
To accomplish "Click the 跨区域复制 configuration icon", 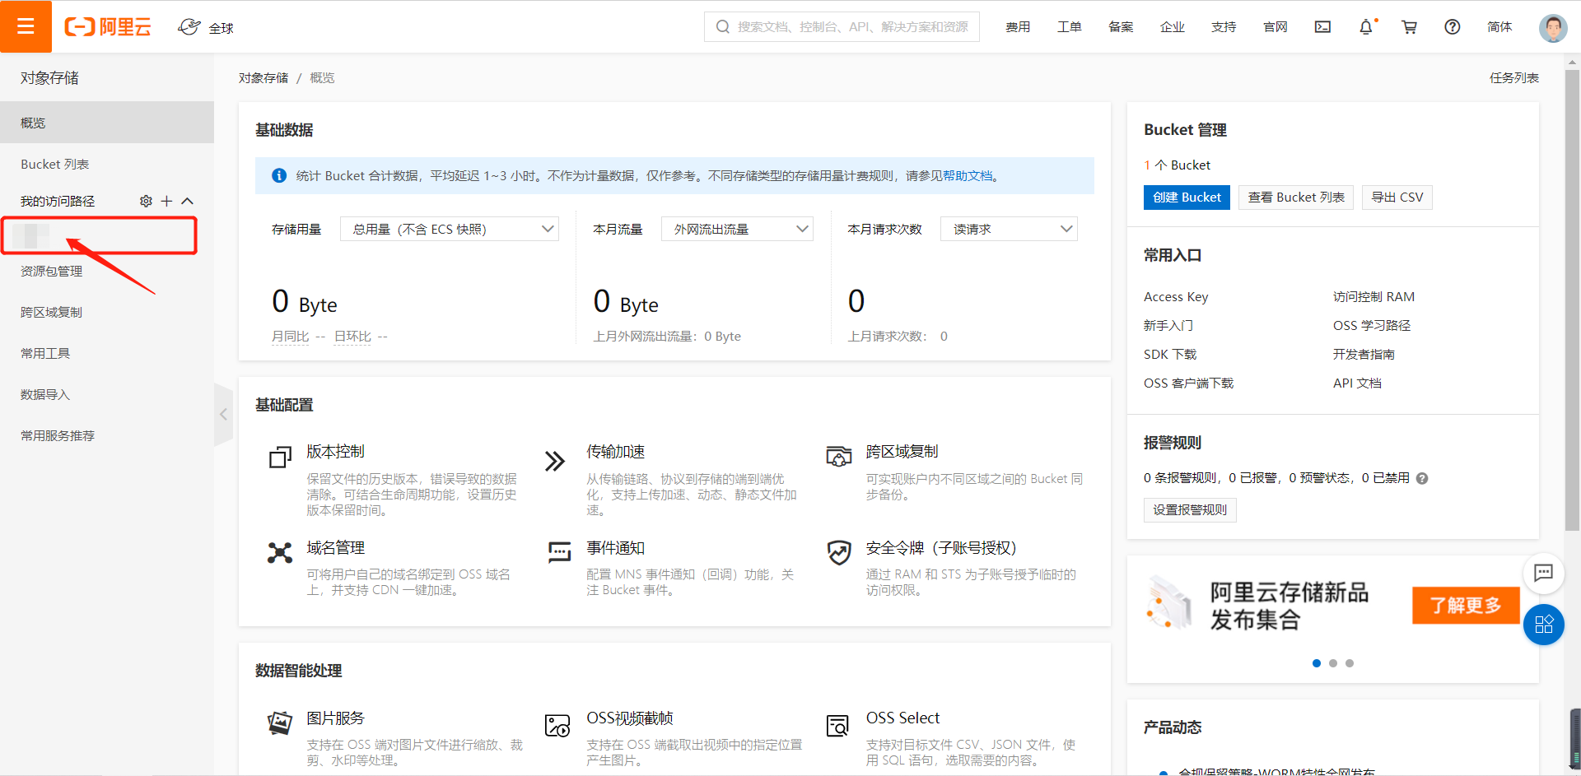I will pos(838,456).
